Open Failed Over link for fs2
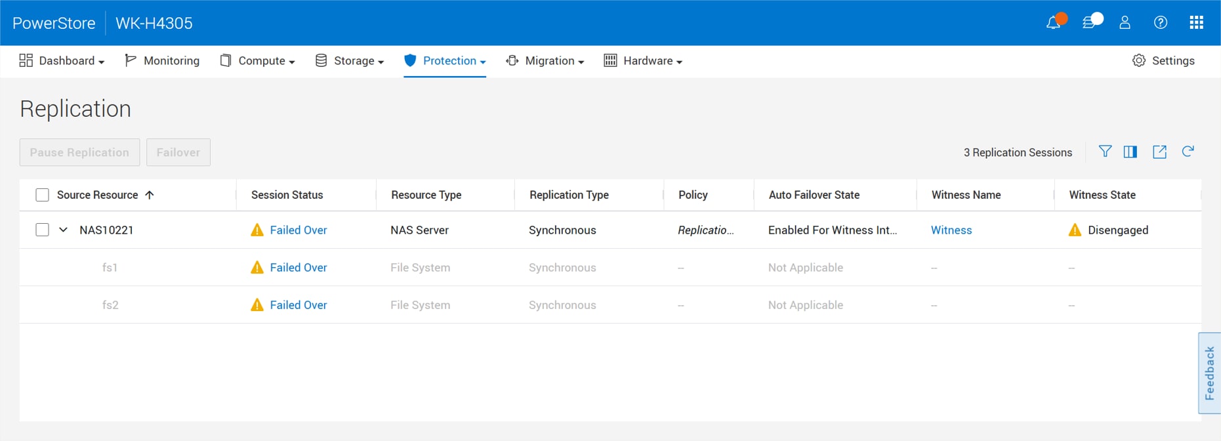The width and height of the screenshot is (1221, 441). pyautogui.click(x=299, y=304)
